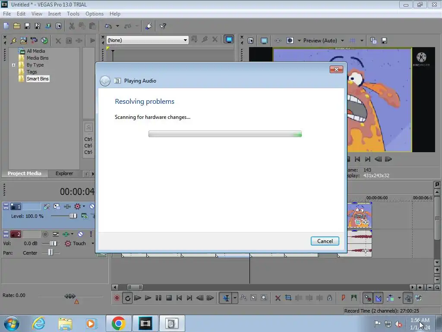Create a new project with the New icon
The width and height of the screenshot is (442, 332).
(6, 26)
